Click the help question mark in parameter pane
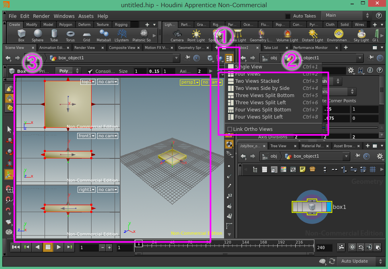388x269 pixels. tap(380, 70)
